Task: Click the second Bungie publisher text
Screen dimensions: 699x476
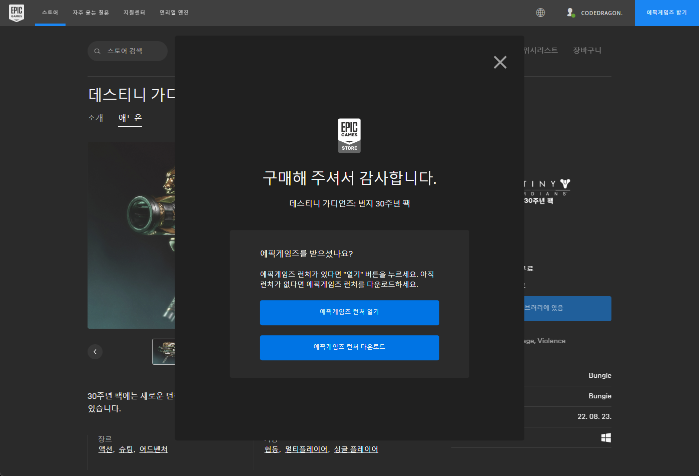Action: 600,396
